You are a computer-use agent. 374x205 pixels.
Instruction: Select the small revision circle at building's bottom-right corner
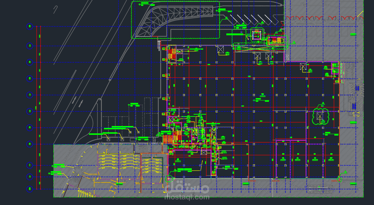coord(339,179)
